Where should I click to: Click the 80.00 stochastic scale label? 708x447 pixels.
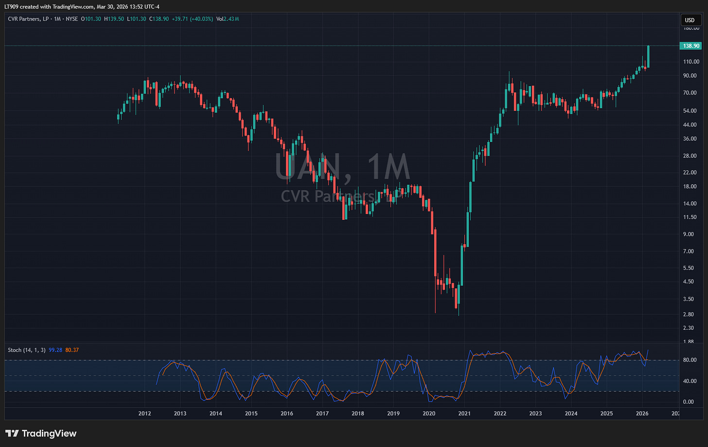tap(690, 360)
